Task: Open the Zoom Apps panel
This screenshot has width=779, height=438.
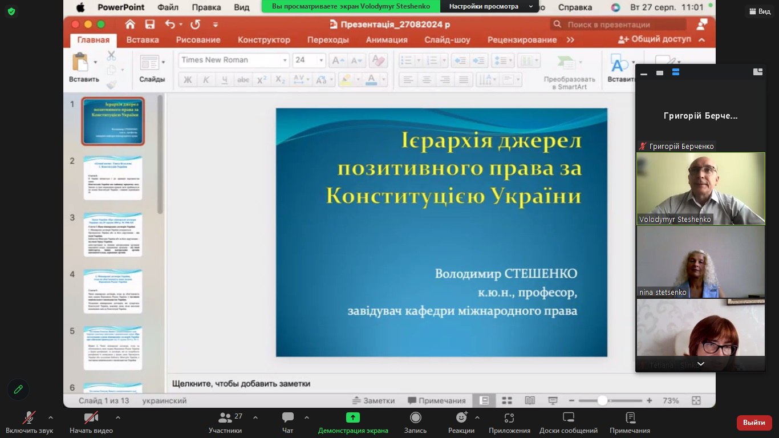Action: [x=509, y=418]
